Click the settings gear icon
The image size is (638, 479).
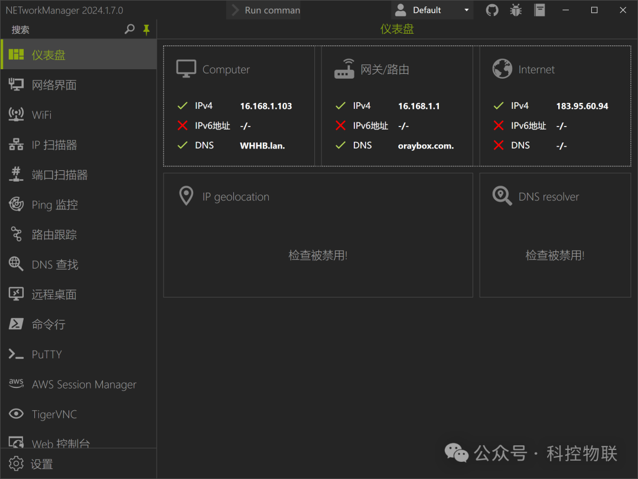[x=17, y=464]
